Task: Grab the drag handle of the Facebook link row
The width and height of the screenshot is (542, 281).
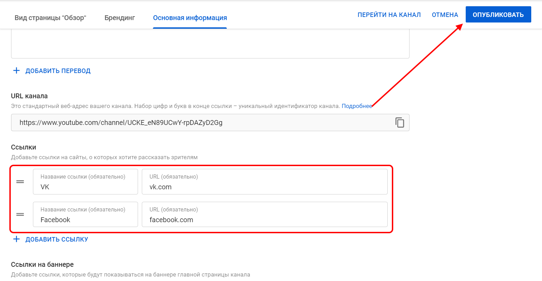Action: (20, 215)
